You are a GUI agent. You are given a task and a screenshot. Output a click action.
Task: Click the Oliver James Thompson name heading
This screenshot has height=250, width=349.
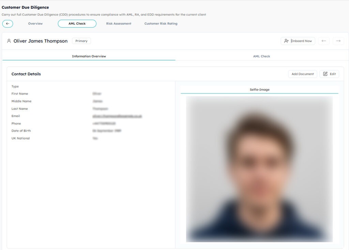coord(41,41)
